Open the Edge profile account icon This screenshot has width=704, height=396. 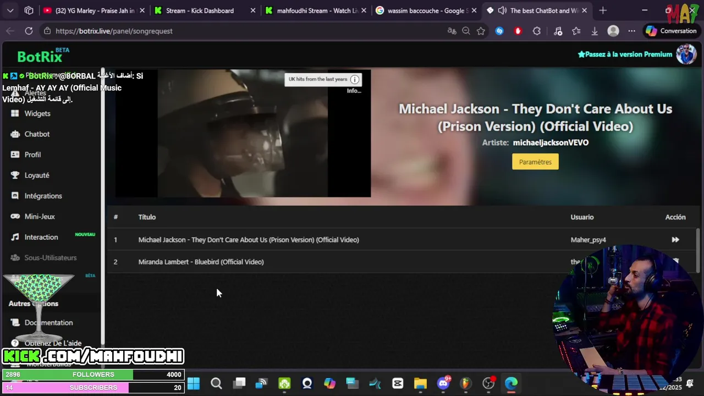click(613, 31)
